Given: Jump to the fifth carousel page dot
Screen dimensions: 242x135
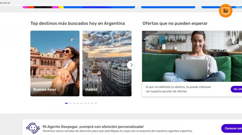Looking at the screenshot, I should [x=81, y=103].
